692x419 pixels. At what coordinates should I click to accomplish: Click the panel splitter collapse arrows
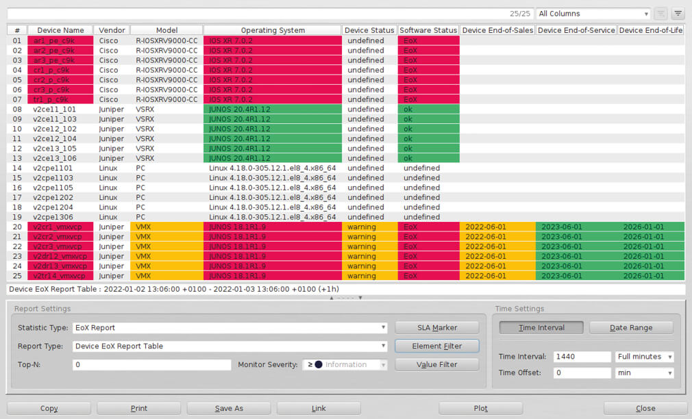[x=346, y=298]
